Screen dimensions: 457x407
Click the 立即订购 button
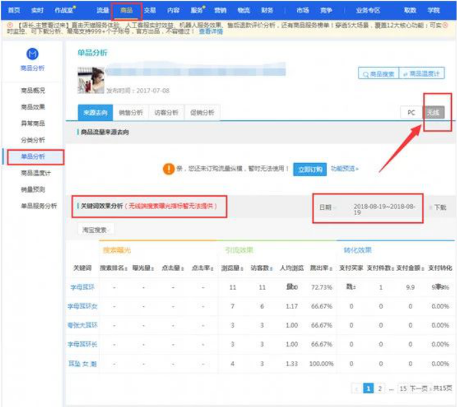point(309,170)
